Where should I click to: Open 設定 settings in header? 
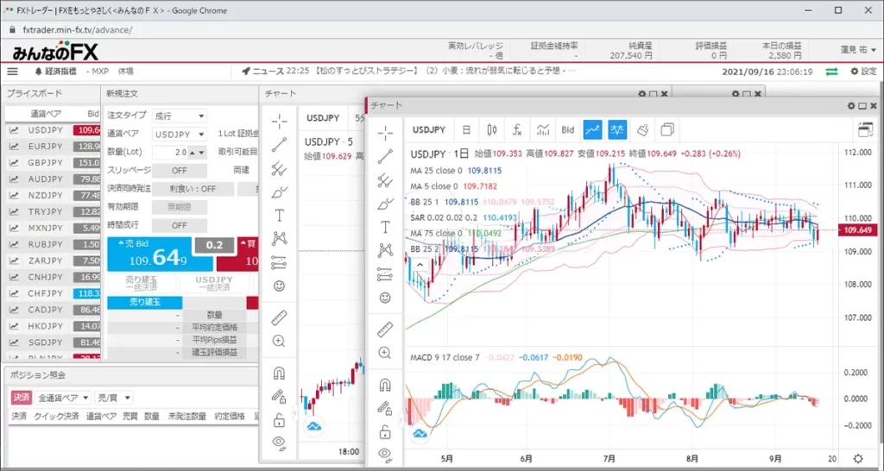tap(863, 72)
